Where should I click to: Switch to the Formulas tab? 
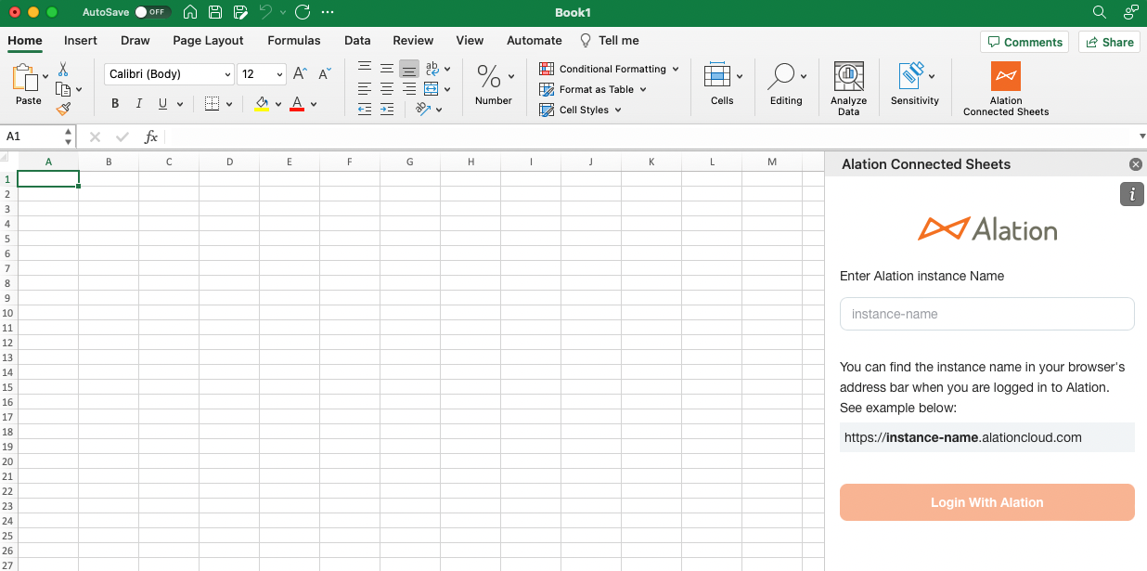[294, 40]
